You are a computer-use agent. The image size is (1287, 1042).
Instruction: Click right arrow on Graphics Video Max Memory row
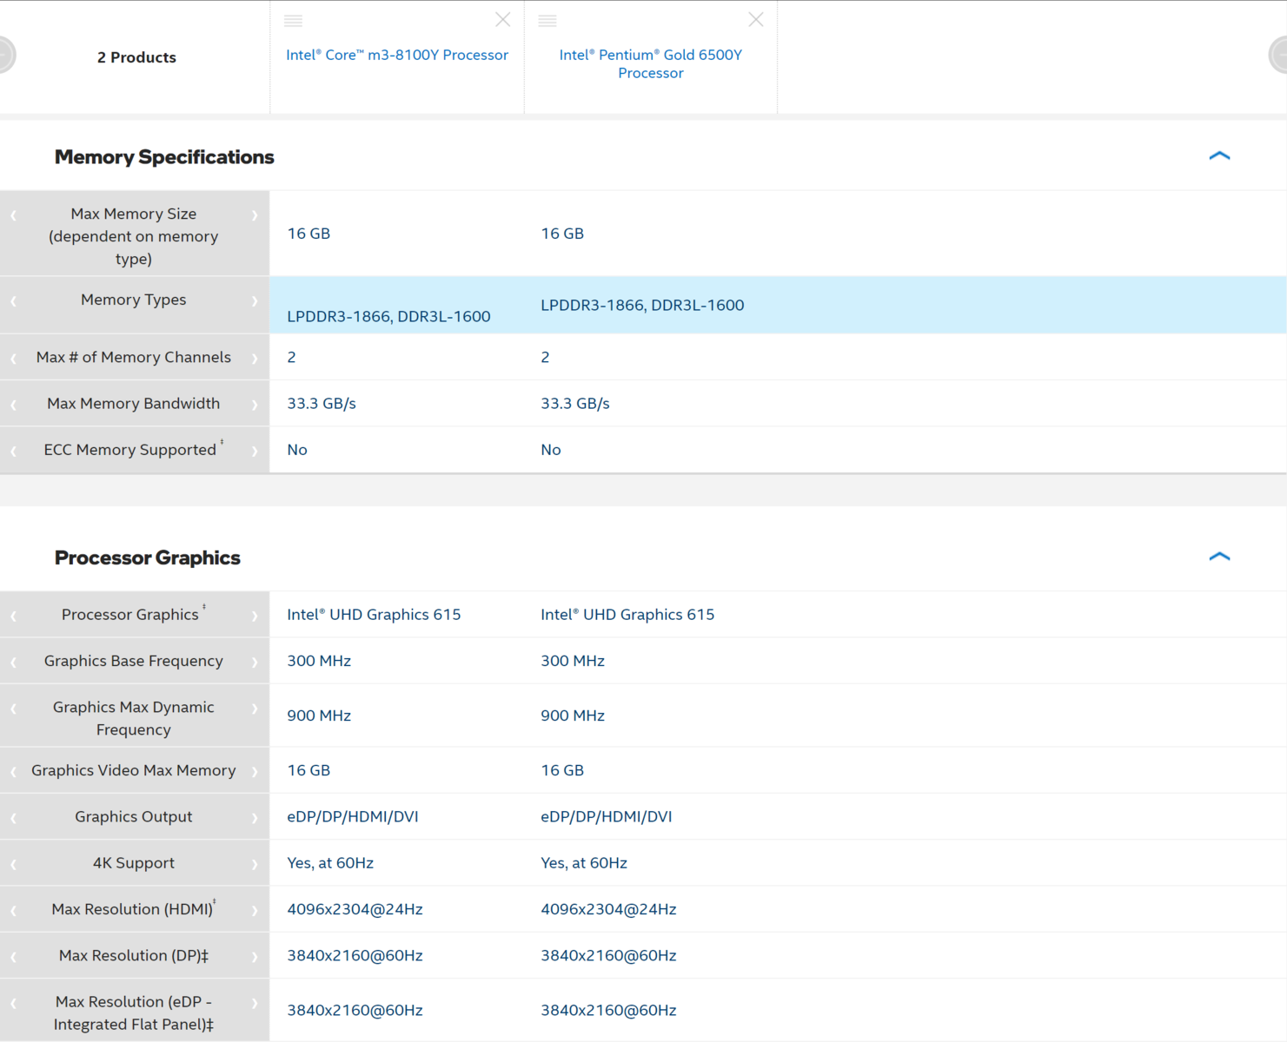click(x=255, y=772)
